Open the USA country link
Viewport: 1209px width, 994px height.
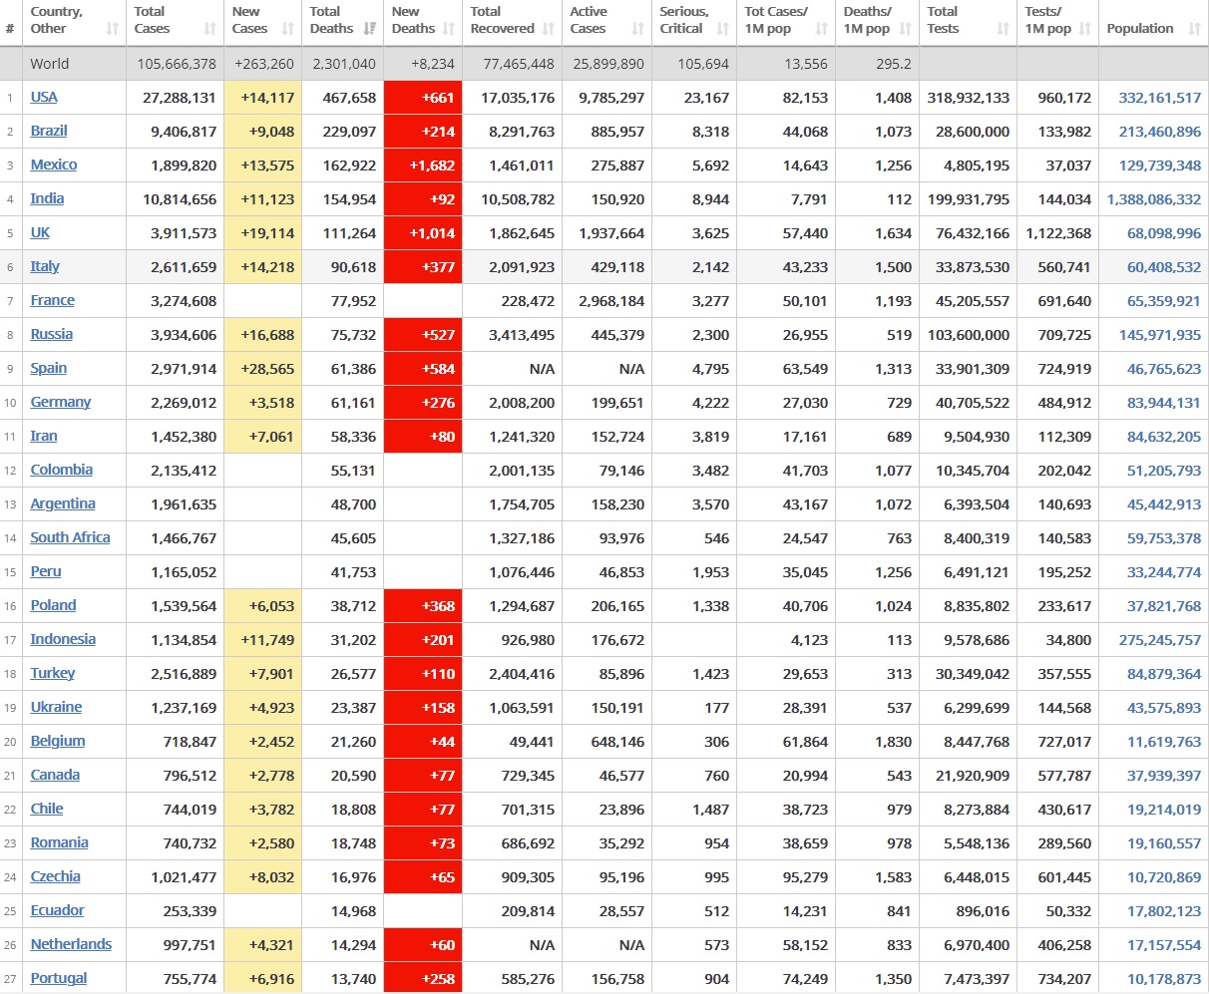click(44, 97)
